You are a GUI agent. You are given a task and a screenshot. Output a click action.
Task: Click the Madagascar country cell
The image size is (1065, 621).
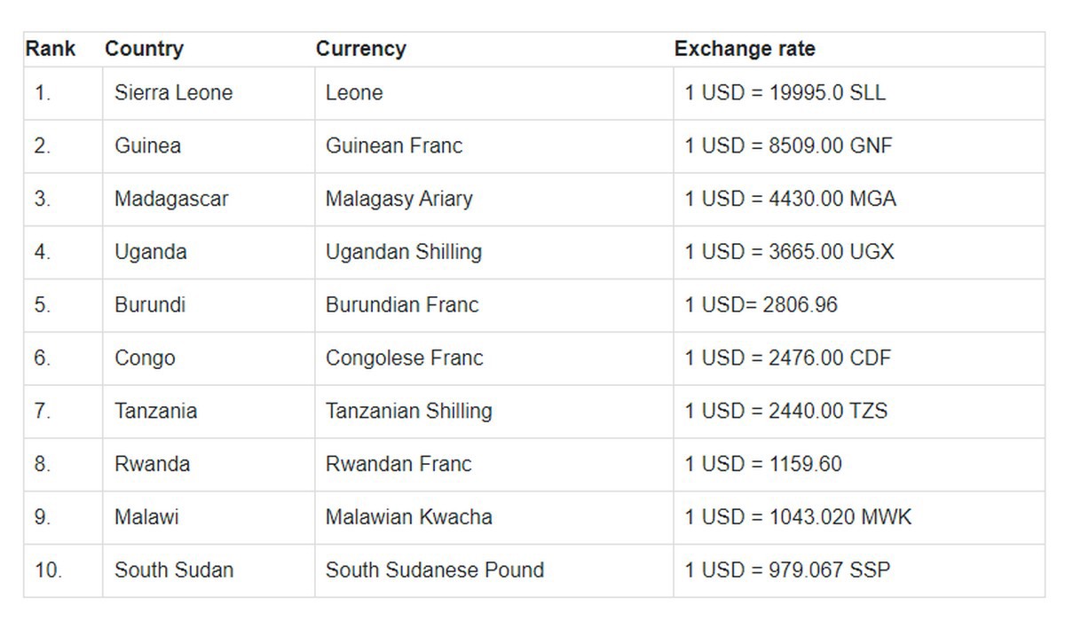click(171, 199)
